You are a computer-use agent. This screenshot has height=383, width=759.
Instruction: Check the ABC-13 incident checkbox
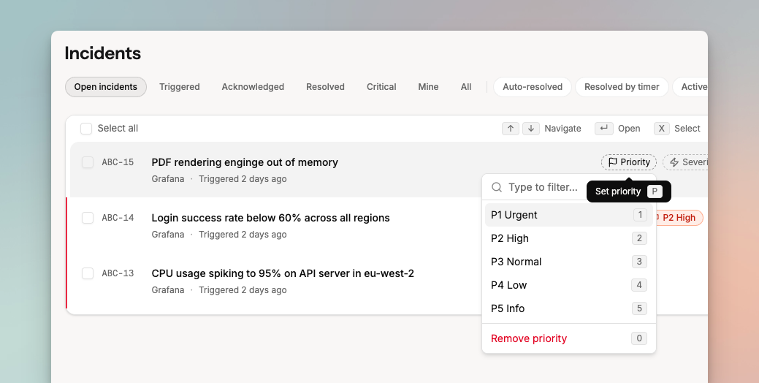[x=88, y=273]
